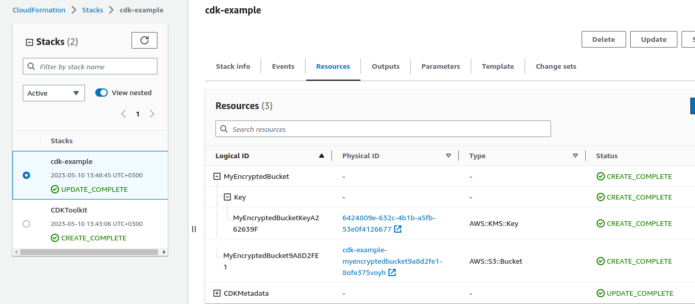Click the stacks list horizontal scrollbar
The height and width of the screenshot is (304, 695).
89,252
